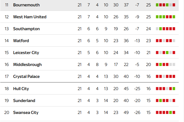This screenshot has height=122, width=184.
Task: Click Sunderland's green form square
Action: click(161, 101)
